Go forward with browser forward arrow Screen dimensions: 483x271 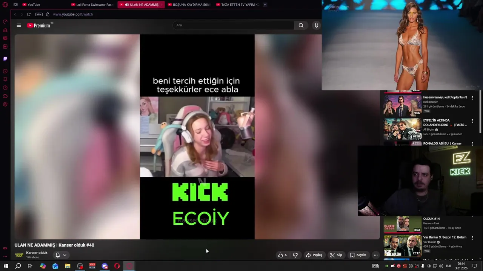[22, 14]
